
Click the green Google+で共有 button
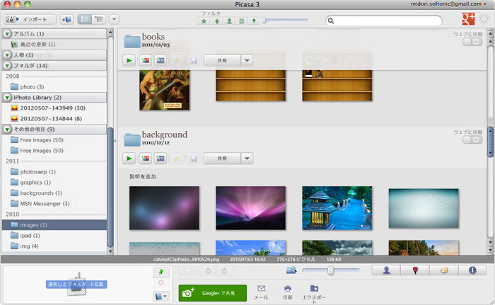pos(213,293)
